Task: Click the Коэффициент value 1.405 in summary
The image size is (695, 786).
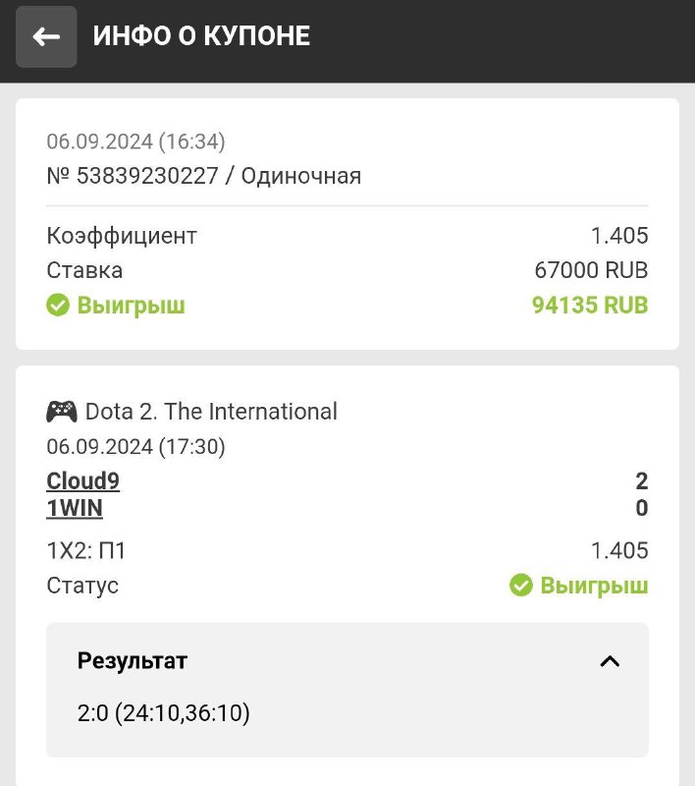Action: pyautogui.click(x=619, y=236)
